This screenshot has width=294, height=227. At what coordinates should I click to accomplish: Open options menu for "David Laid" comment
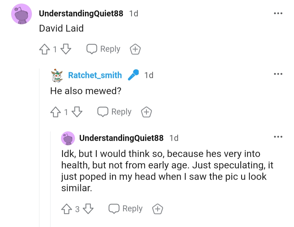click(x=278, y=13)
